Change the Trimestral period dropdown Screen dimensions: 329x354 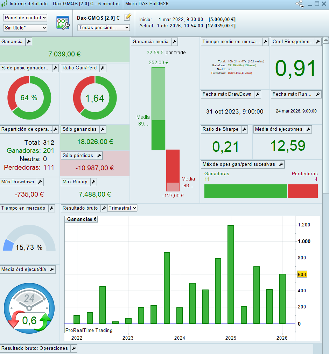click(x=122, y=208)
